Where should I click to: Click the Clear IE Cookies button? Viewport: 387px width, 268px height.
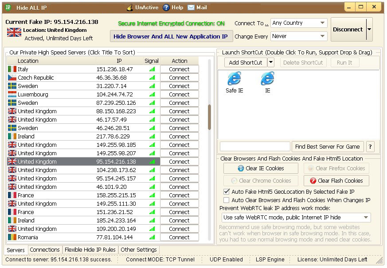(261, 168)
